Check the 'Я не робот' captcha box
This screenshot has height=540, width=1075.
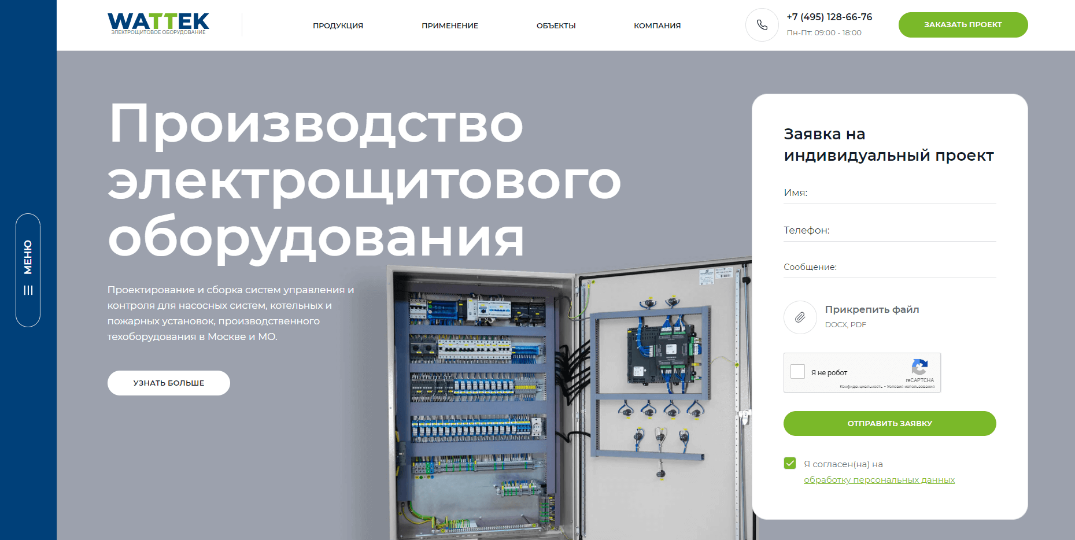797,371
